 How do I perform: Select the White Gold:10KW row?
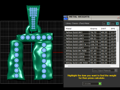[x=90, y=57]
